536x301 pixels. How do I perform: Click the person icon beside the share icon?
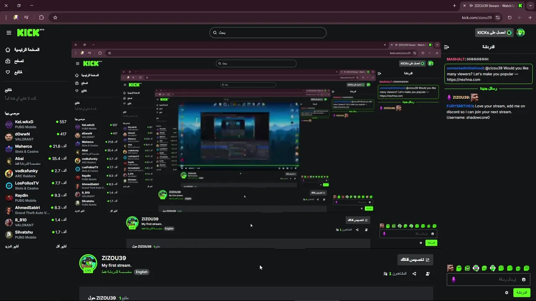428,274
